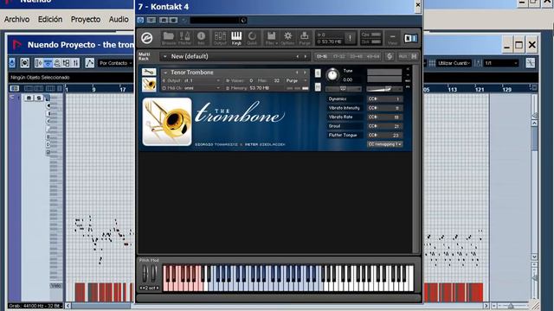Mute track with the M button

tap(29, 98)
